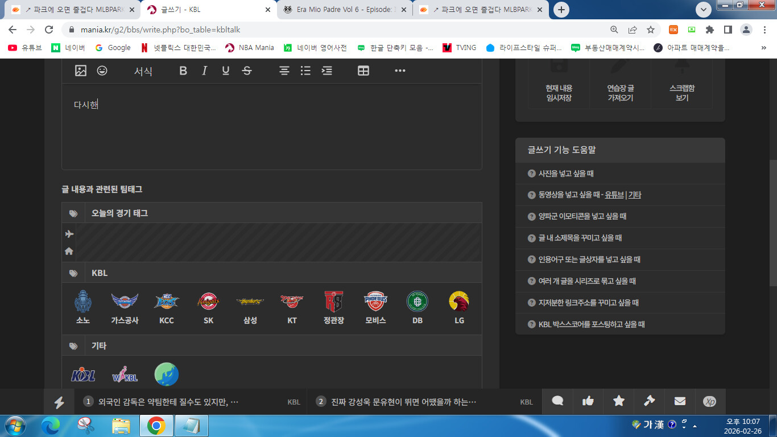The width and height of the screenshot is (777, 437).
Task: Open trending post 진짜 강성욱 문유현이
Action: (x=404, y=402)
